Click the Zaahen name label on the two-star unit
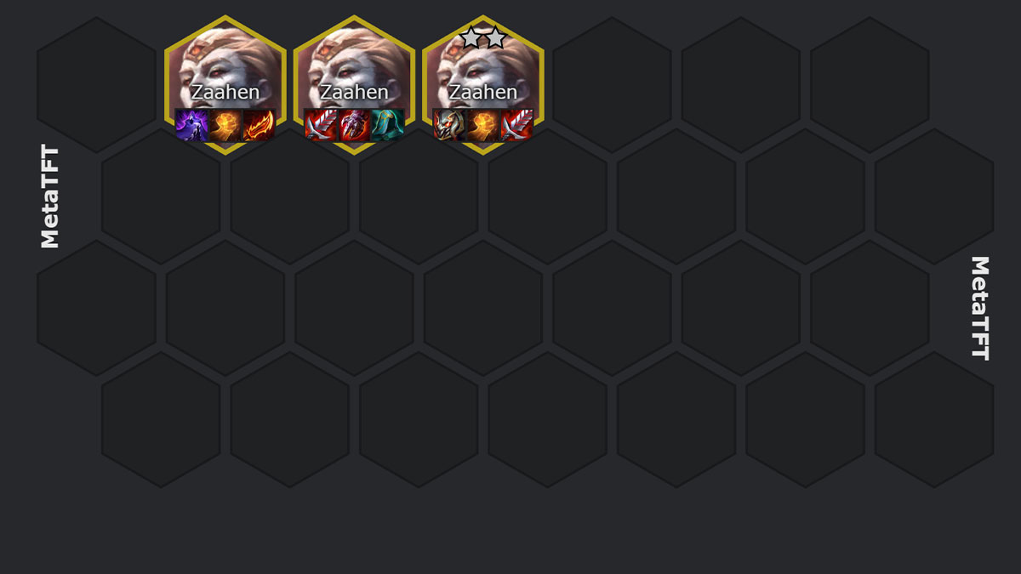The height and width of the screenshot is (574, 1021). pyautogui.click(x=483, y=92)
